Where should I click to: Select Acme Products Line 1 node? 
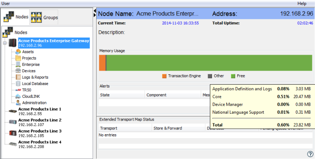[x=40, y=111]
